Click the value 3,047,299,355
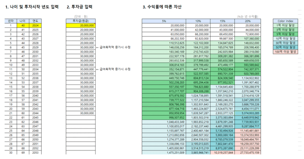Screen dimensions: 304x159 coord(248,100)
